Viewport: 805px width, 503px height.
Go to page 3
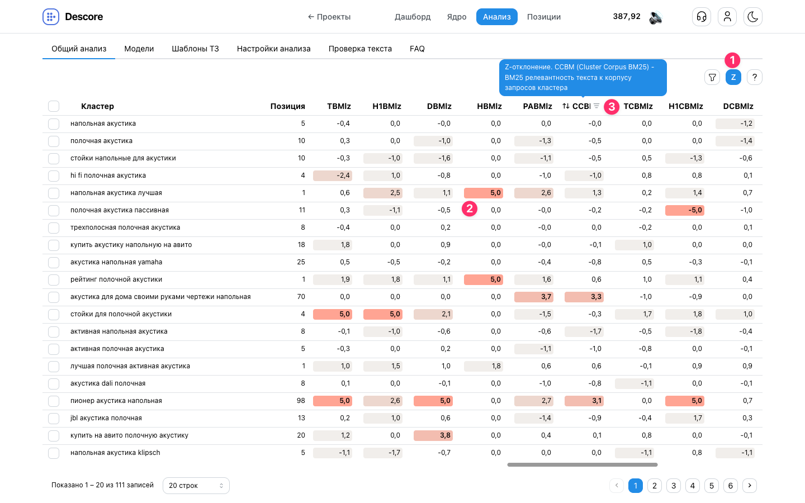click(x=674, y=486)
